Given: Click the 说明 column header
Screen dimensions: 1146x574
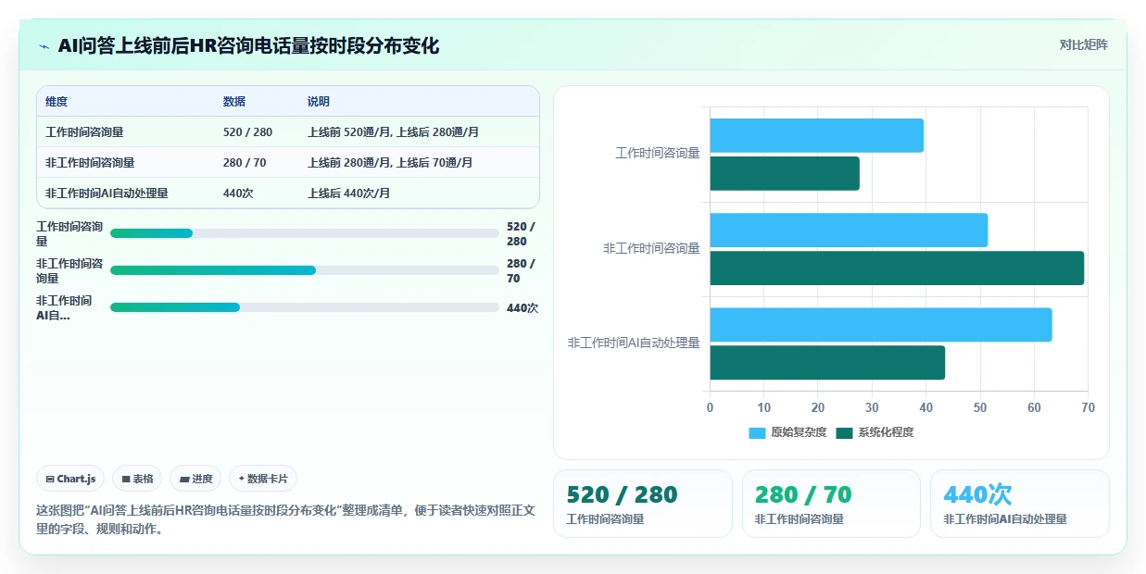Looking at the screenshot, I should coord(319,102).
